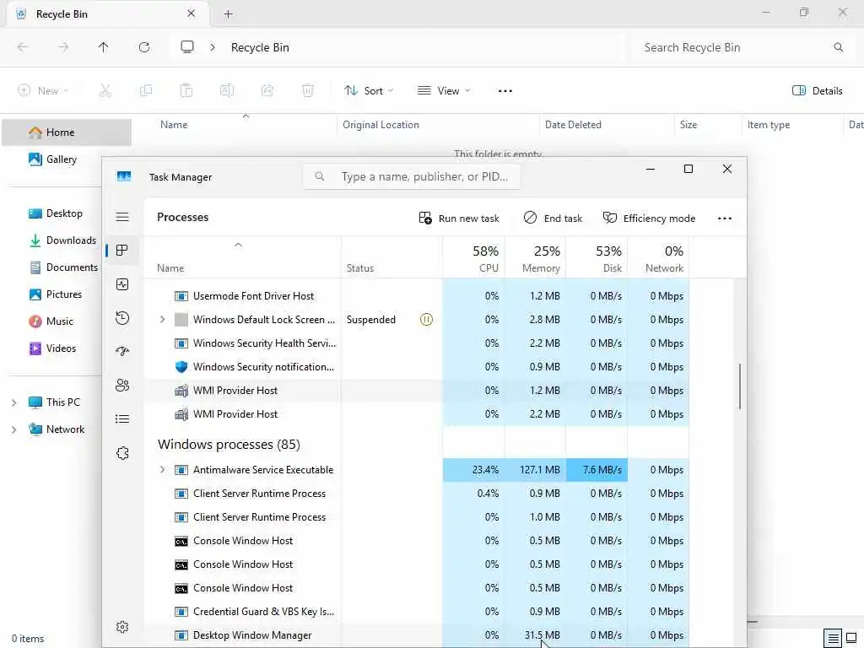Select the Processes page icon in Task Manager sidebar

click(x=122, y=251)
